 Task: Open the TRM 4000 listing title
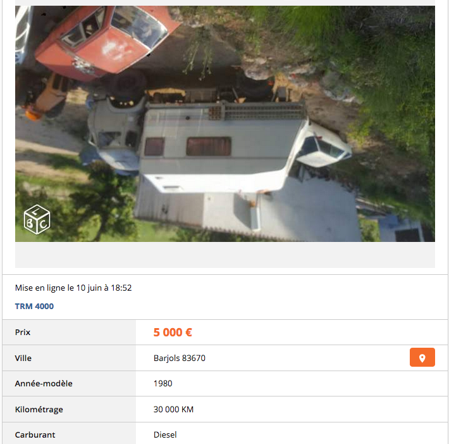[x=34, y=307]
